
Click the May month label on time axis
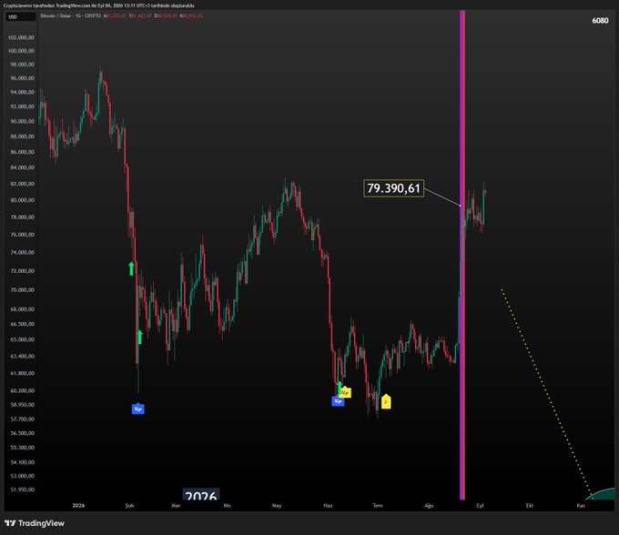[277, 505]
